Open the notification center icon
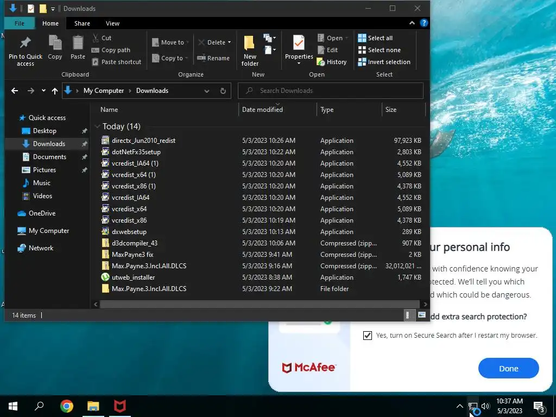 tap(539, 406)
